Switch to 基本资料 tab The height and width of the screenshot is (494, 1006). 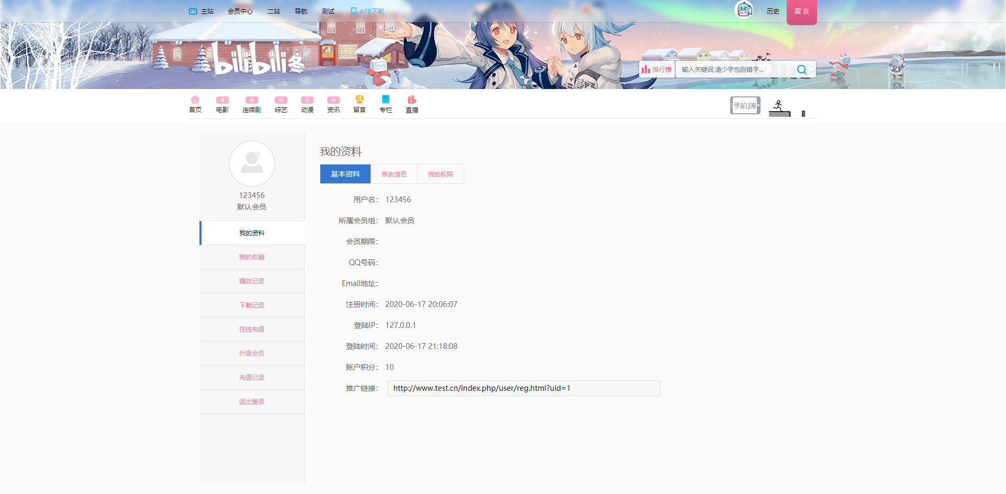pos(345,174)
